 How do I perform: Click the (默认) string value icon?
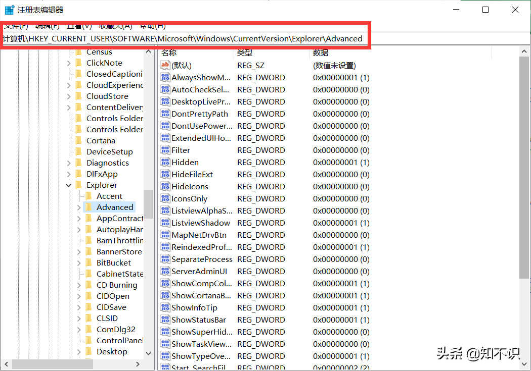[x=165, y=65]
